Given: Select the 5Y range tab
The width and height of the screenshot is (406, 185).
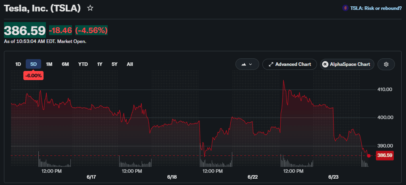Looking at the screenshot, I should click(x=114, y=64).
